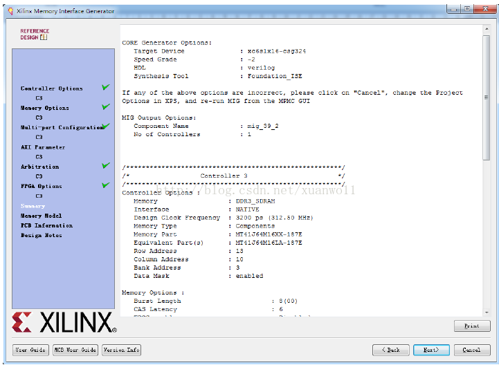
Task: Click the Memory Options green checkmark
Action: point(106,106)
